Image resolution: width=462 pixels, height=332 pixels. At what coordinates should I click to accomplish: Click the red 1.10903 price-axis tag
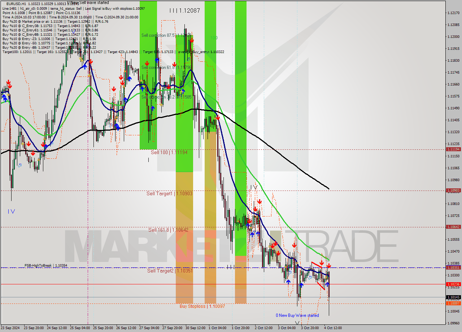click(x=453, y=190)
